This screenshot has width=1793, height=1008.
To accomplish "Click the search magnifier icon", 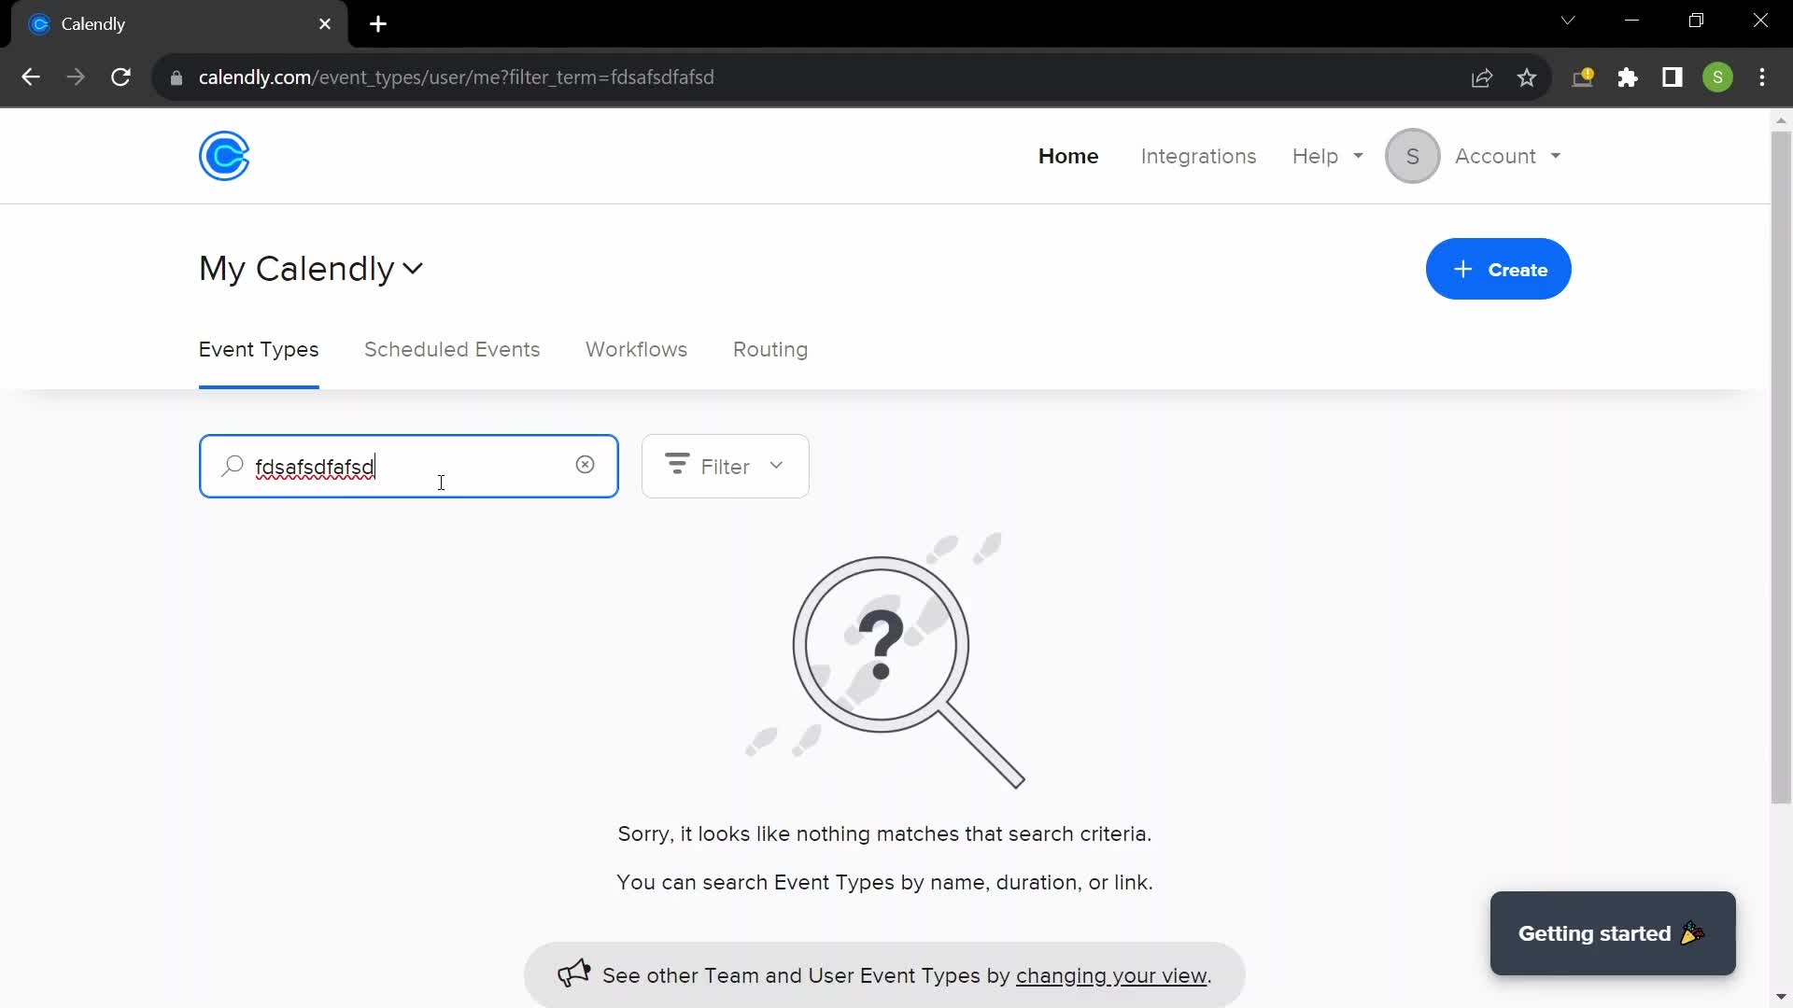I will (233, 465).
